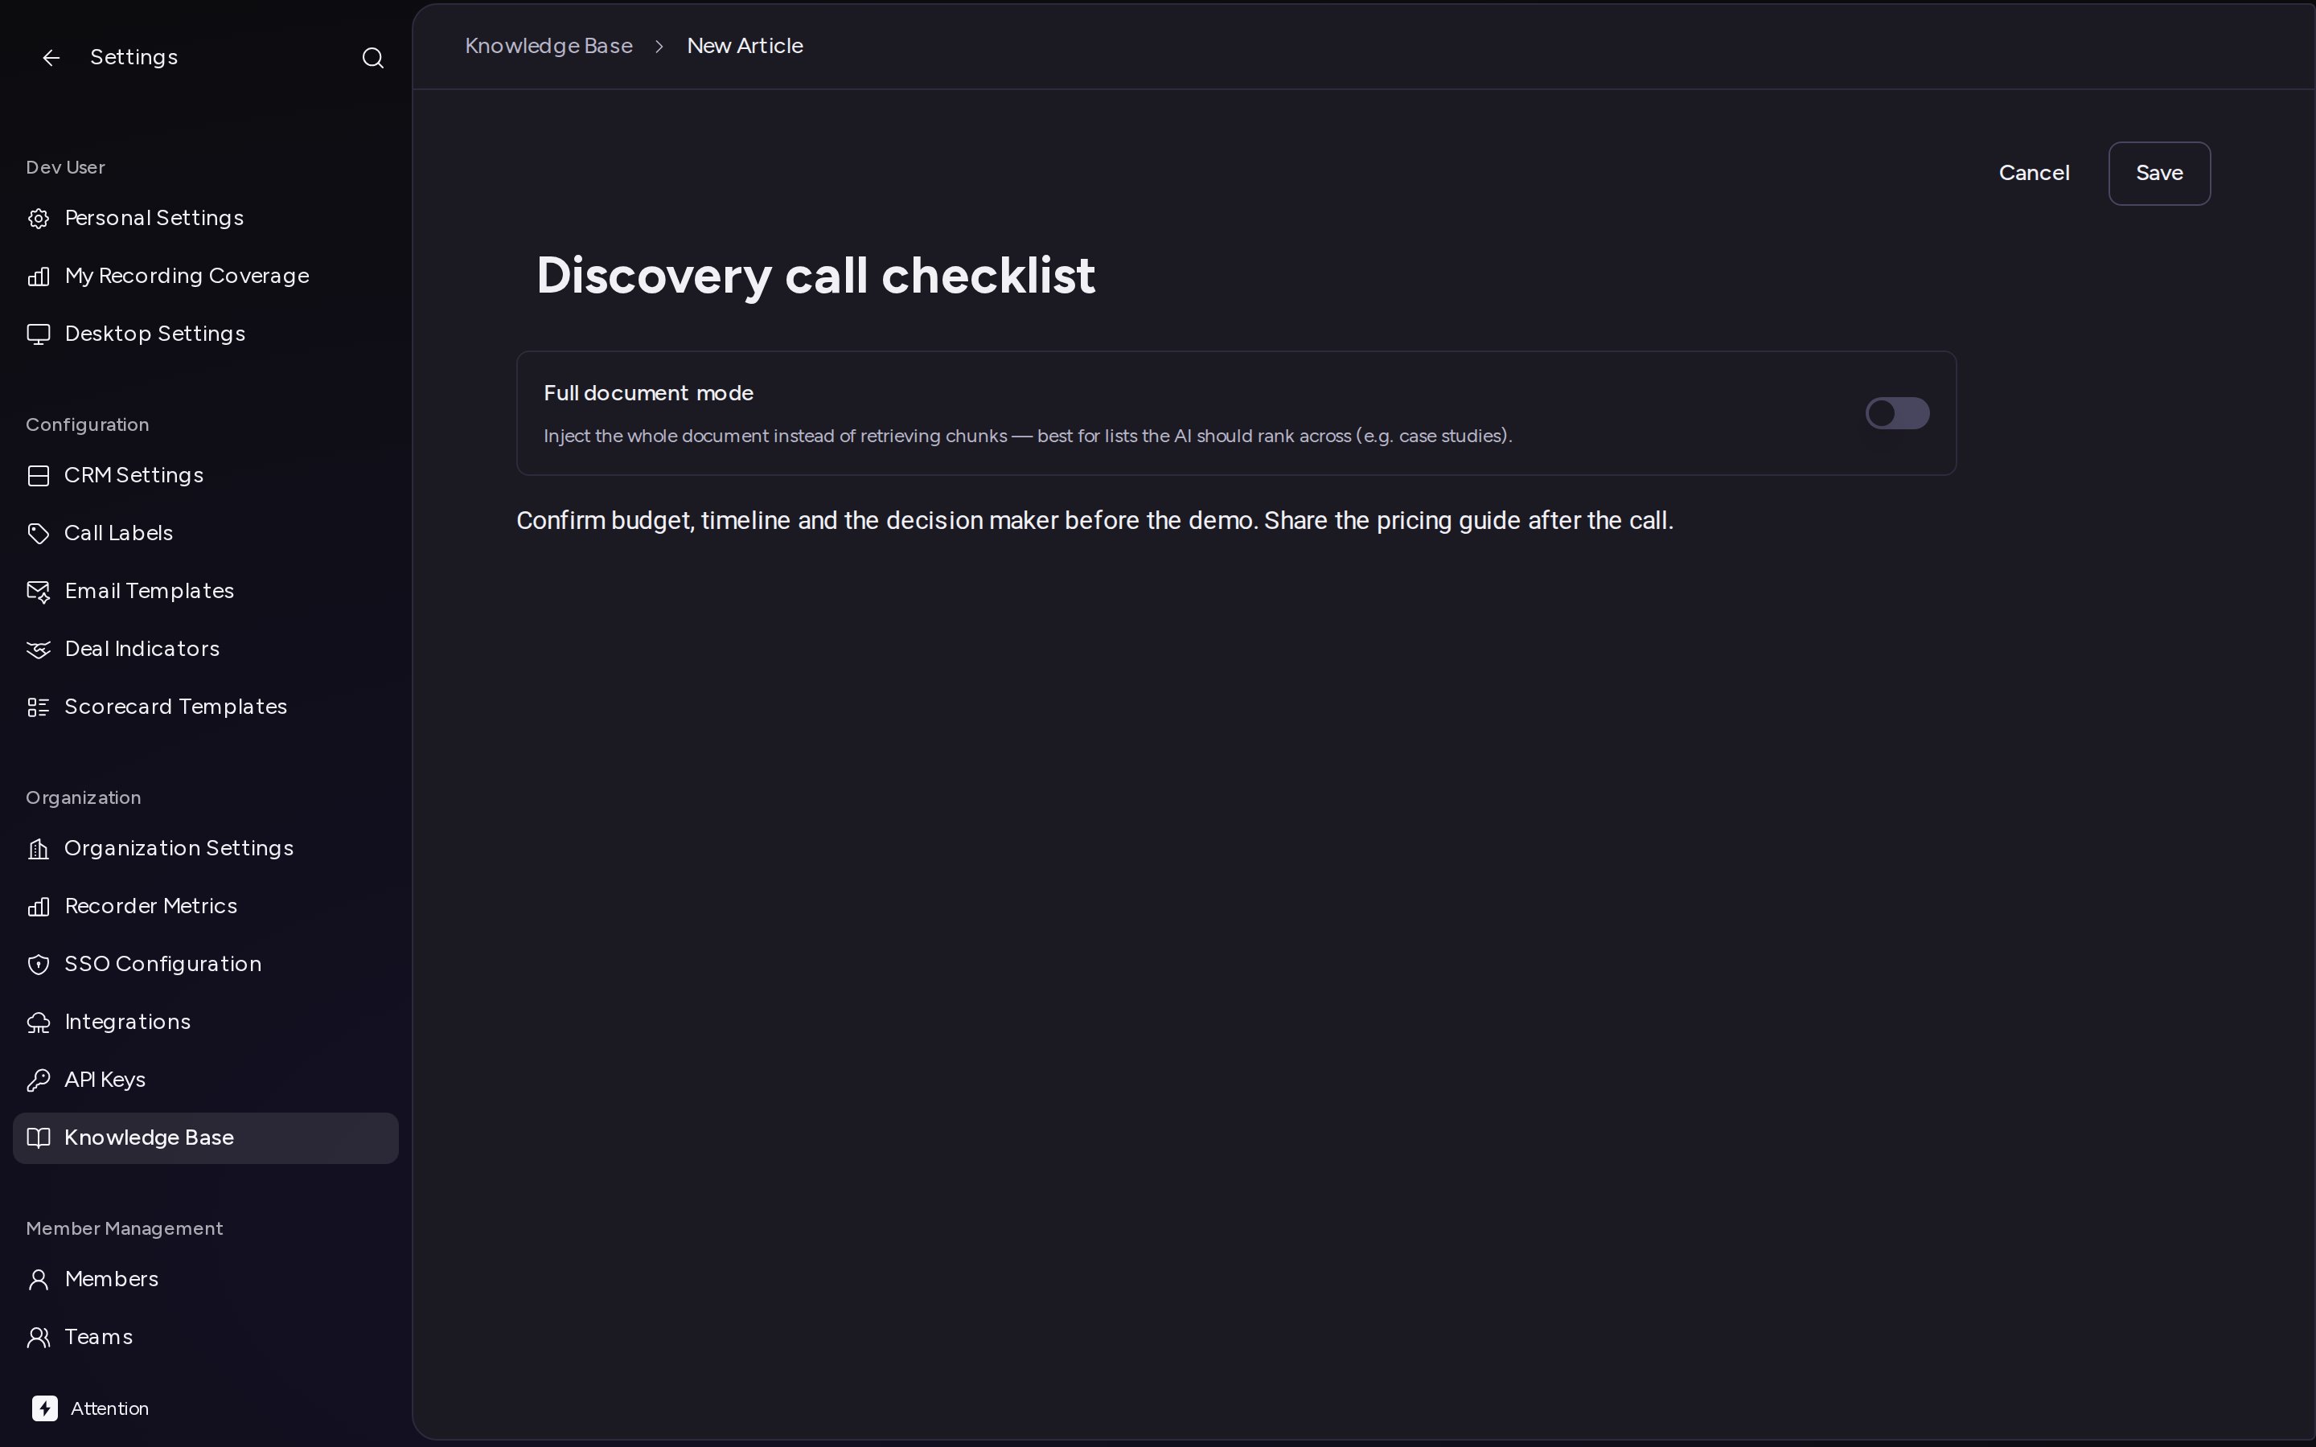This screenshot has height=1447, width=2316.
Task: Enable the Full document mode toggle
Action: click(1897, 413)
